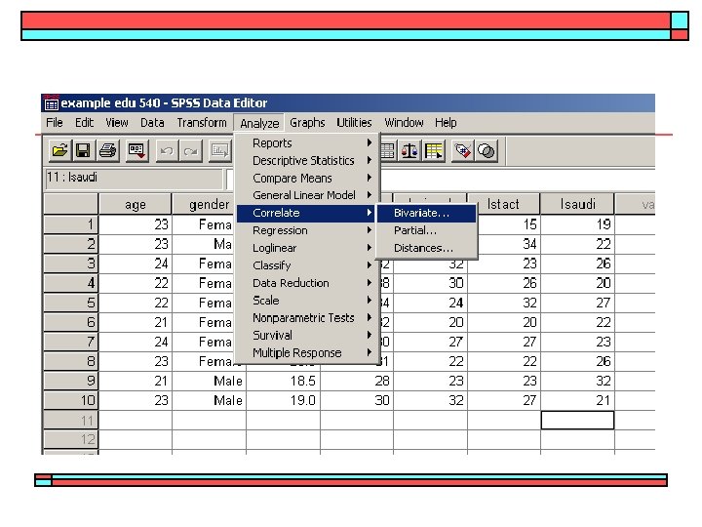Screen dimensions: 702x527
Task: Select the age column header
Action: point(136,204)
